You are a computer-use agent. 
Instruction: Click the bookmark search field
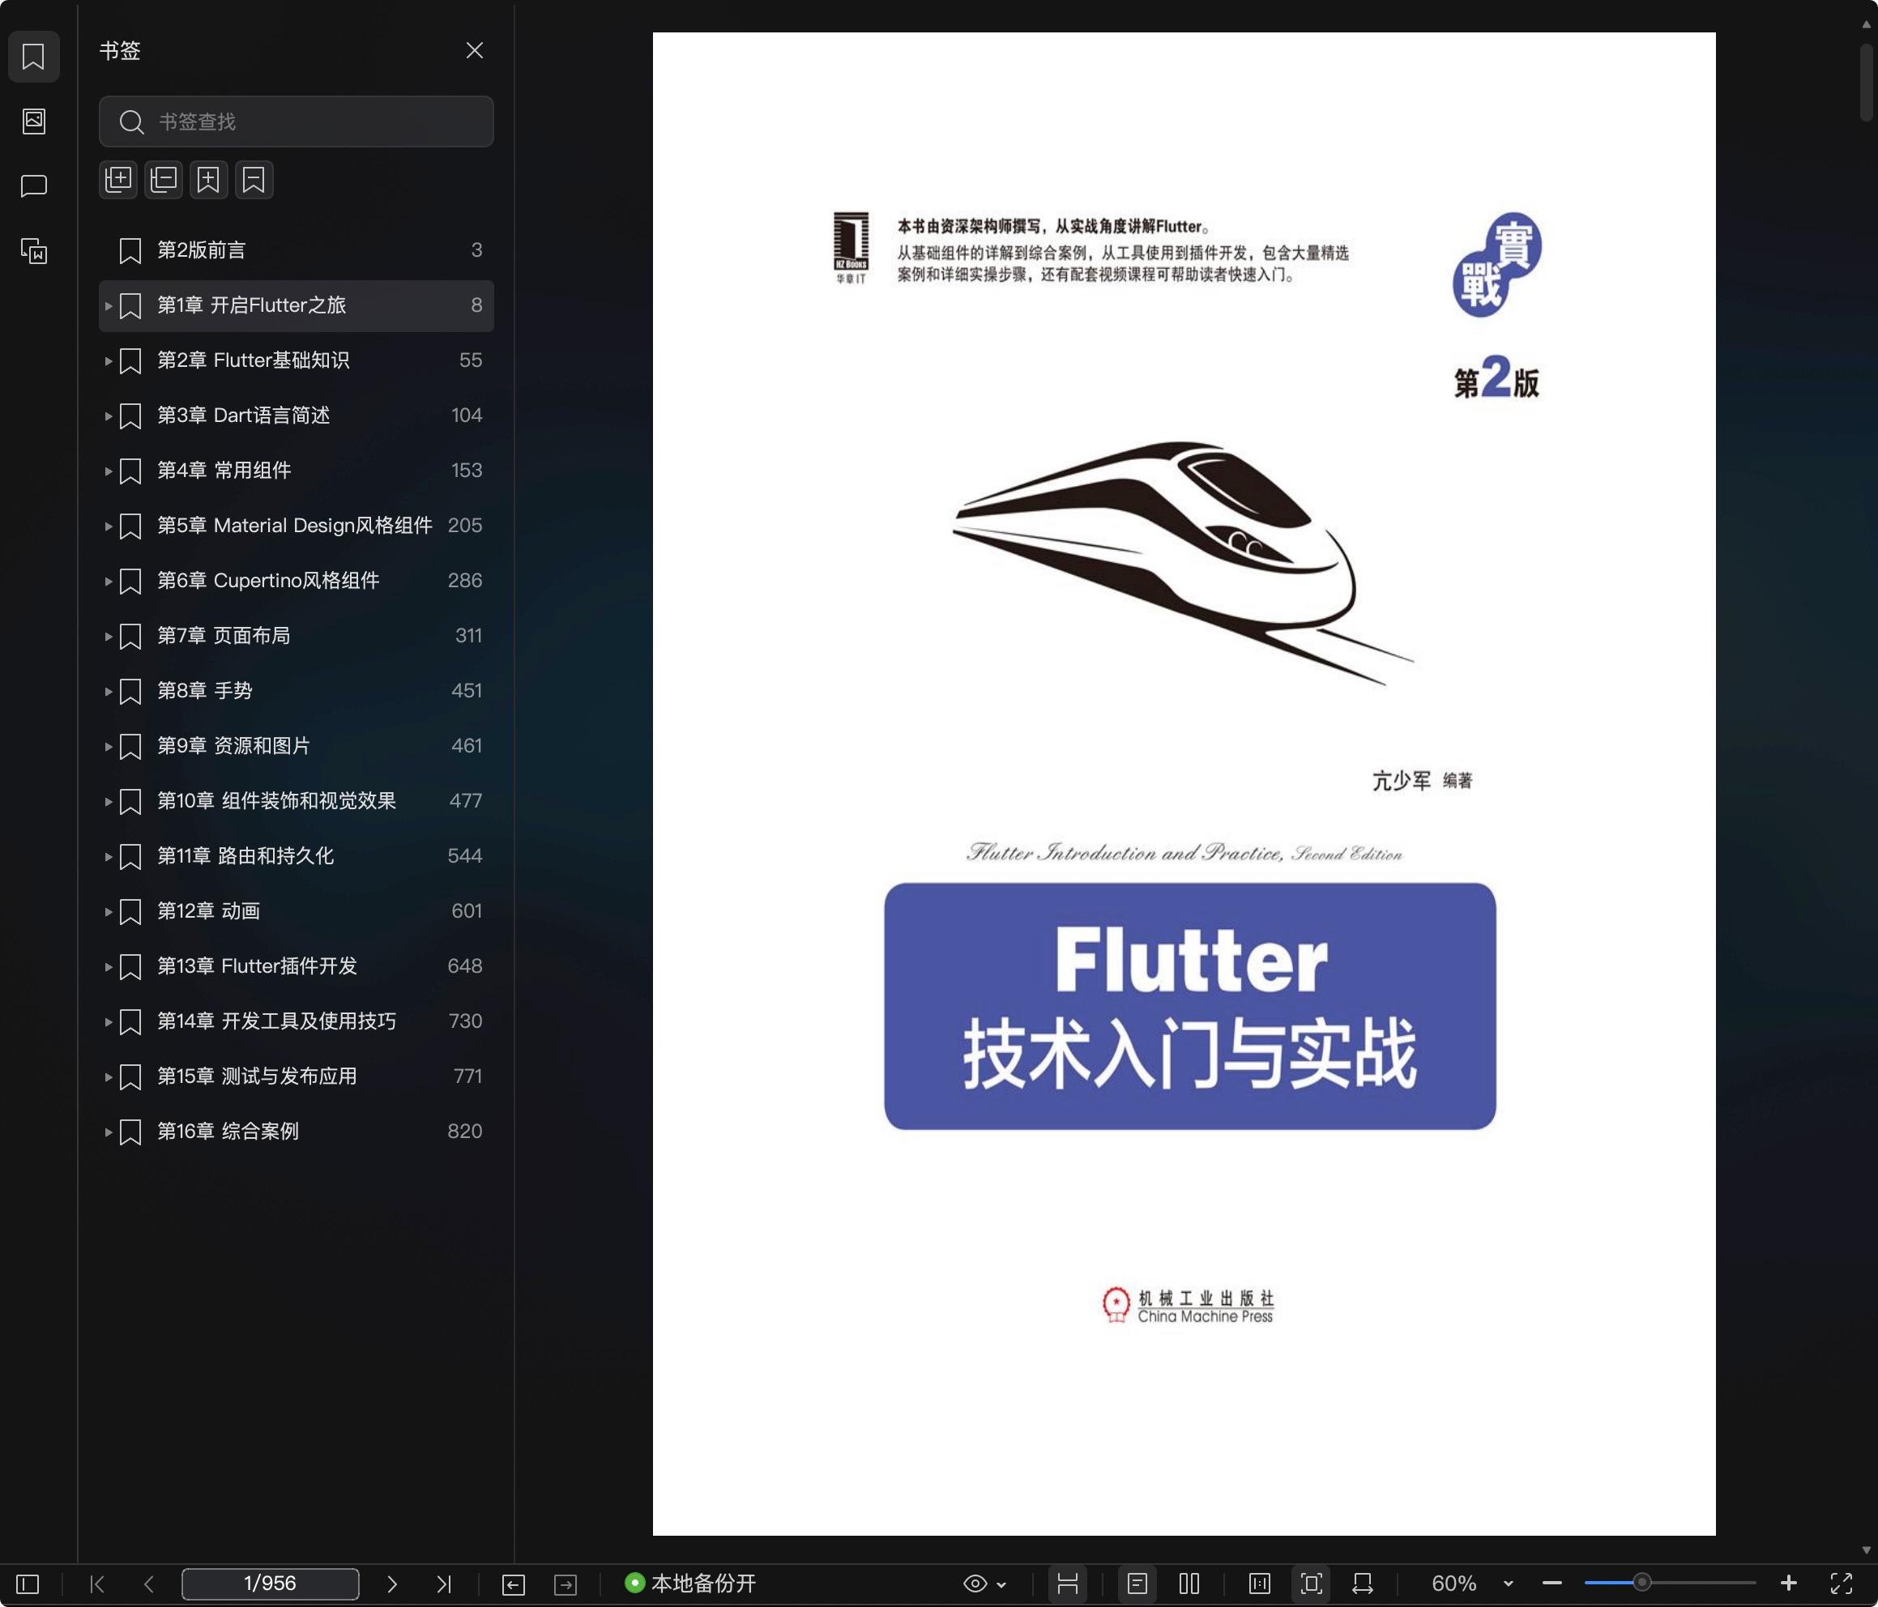click(x=297, y=121)
